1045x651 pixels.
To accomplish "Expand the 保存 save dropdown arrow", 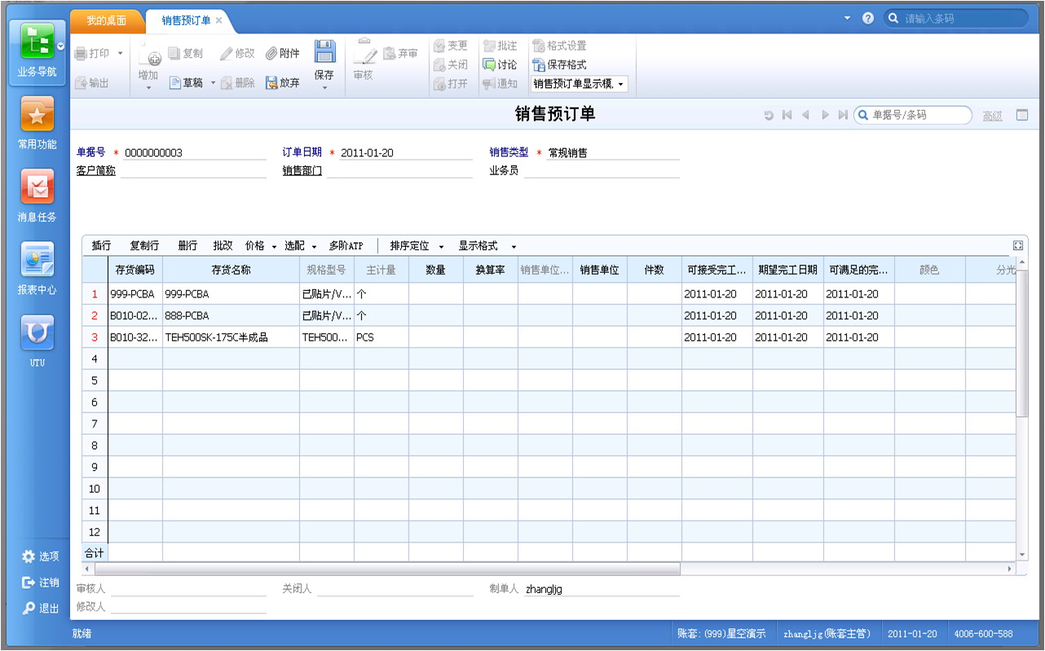I will (x=324, y=88).
